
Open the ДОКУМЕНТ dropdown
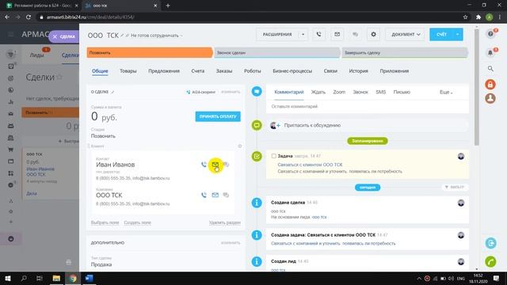click(406, 34)
